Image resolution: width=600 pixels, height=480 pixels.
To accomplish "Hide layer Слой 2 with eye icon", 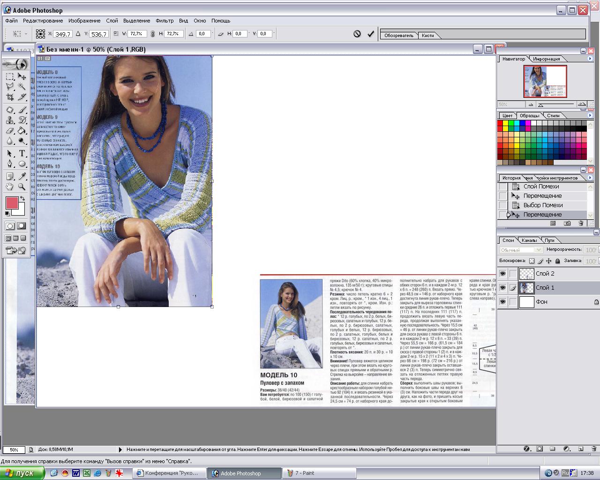I will click(x=502, y=274).
